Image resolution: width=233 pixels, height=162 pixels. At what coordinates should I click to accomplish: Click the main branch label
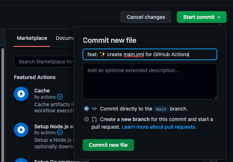(x=161, y=109)
